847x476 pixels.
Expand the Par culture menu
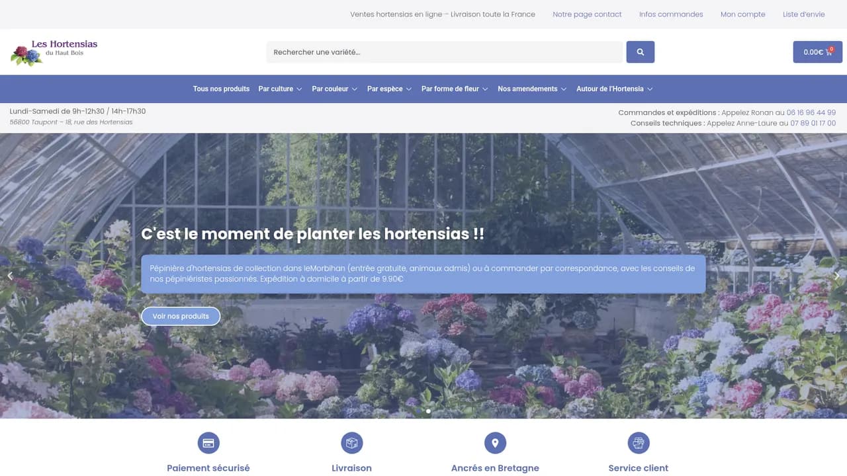[280, 89]
